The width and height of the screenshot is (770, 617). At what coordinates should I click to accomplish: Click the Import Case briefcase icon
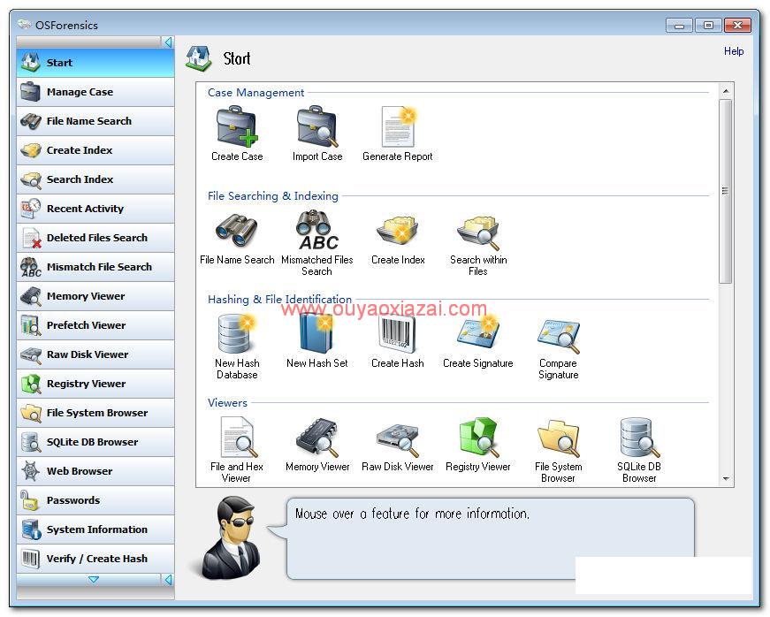click(317, 126)
